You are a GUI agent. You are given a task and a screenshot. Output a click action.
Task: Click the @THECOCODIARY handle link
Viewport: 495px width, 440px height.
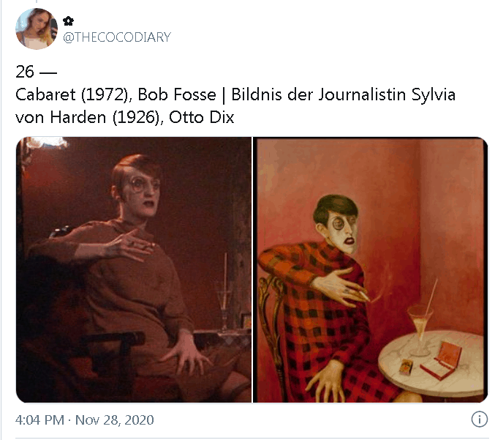pos(117,37)
